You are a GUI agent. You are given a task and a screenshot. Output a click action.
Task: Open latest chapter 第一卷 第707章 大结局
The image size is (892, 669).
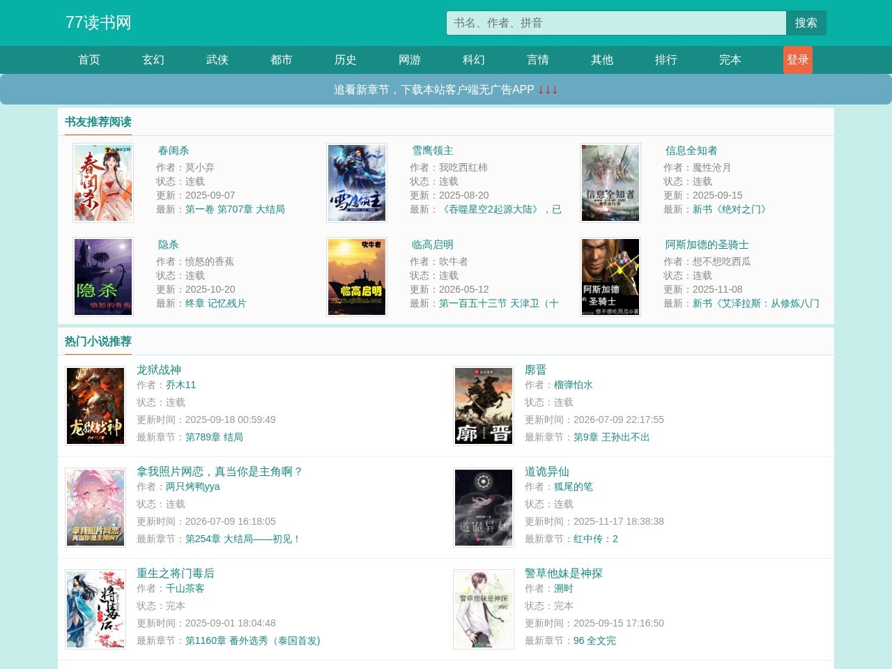click(x=235, y=209)
